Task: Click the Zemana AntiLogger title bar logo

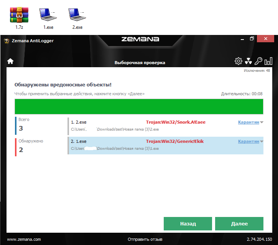Action: (7, 41)
